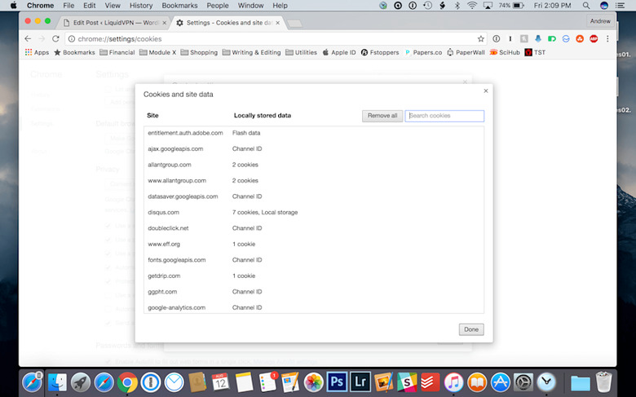The height and width of the screenshot is (397, 636).
Task: Select the disqus.com row
Action: pos(314,212)
